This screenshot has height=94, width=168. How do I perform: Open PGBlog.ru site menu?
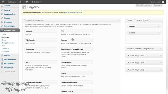point(12,2)
